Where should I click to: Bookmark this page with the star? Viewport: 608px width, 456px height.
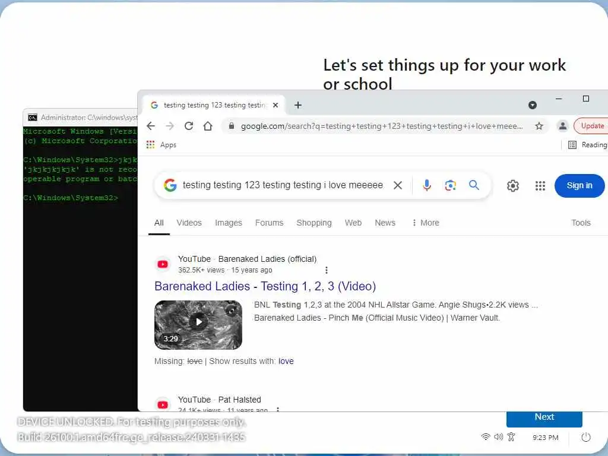click(x=539, y=126)
